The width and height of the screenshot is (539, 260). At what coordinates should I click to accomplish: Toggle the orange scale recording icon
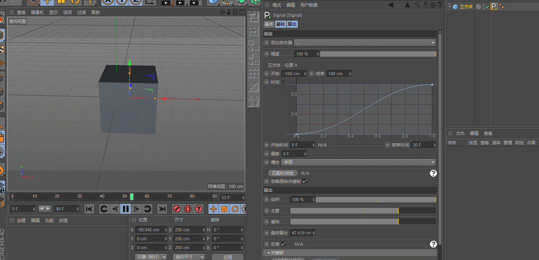tap(224, 209)
